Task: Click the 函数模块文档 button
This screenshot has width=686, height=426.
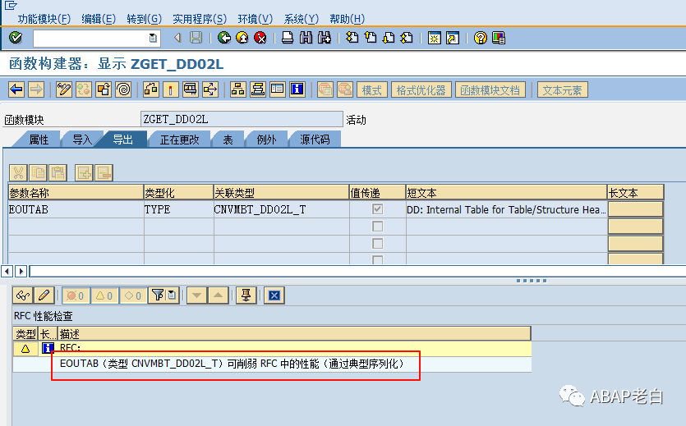Action: tap(490, 90)
